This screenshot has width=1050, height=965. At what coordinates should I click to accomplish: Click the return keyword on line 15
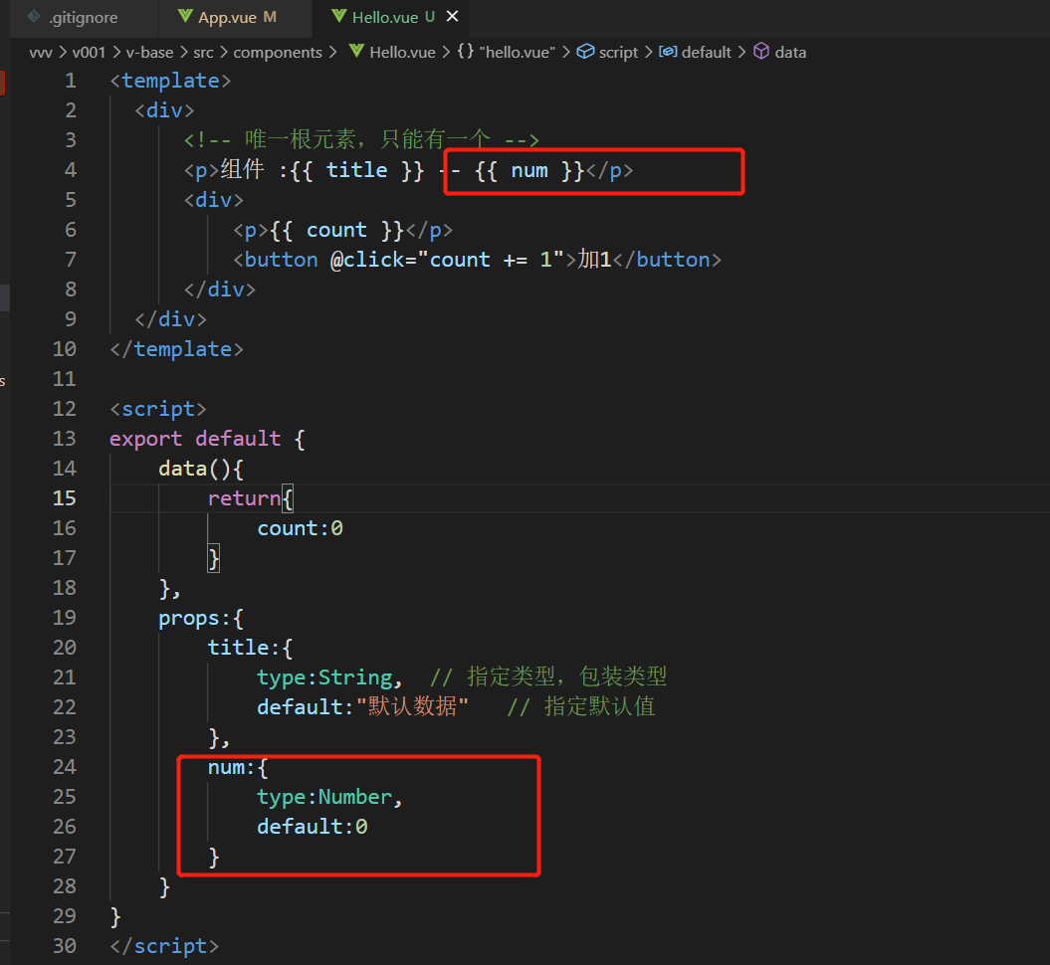(244, 498)
